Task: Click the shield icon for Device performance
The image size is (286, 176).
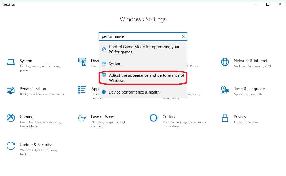Action: point(104,92)
